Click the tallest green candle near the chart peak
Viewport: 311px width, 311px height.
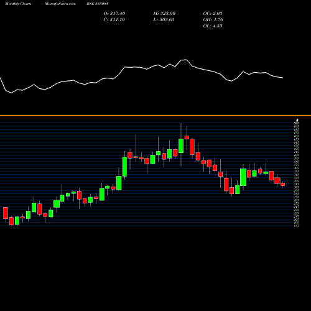[181, 146]
